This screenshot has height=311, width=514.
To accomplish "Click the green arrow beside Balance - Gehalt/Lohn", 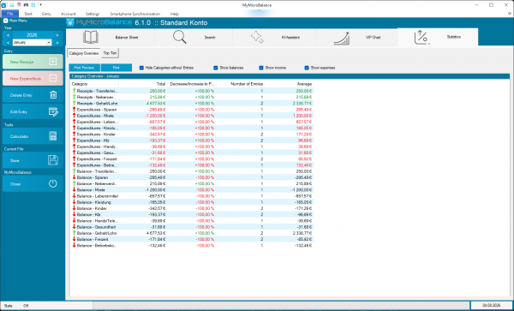I will click(x=74, y=233).
